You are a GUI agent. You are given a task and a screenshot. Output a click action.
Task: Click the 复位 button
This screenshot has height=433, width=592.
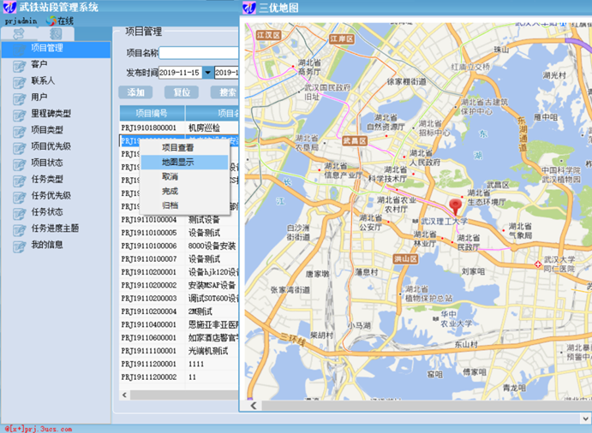coord(182,92)
